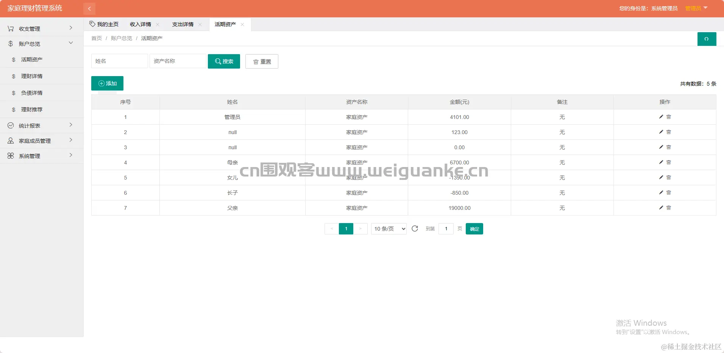This screenshot has width=724, height=353.
Task: Collapse the sidebar with the arrow icon
Action: 89,8
